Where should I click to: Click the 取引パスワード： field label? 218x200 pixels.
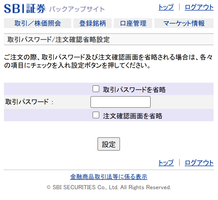(x=29, y=102)
